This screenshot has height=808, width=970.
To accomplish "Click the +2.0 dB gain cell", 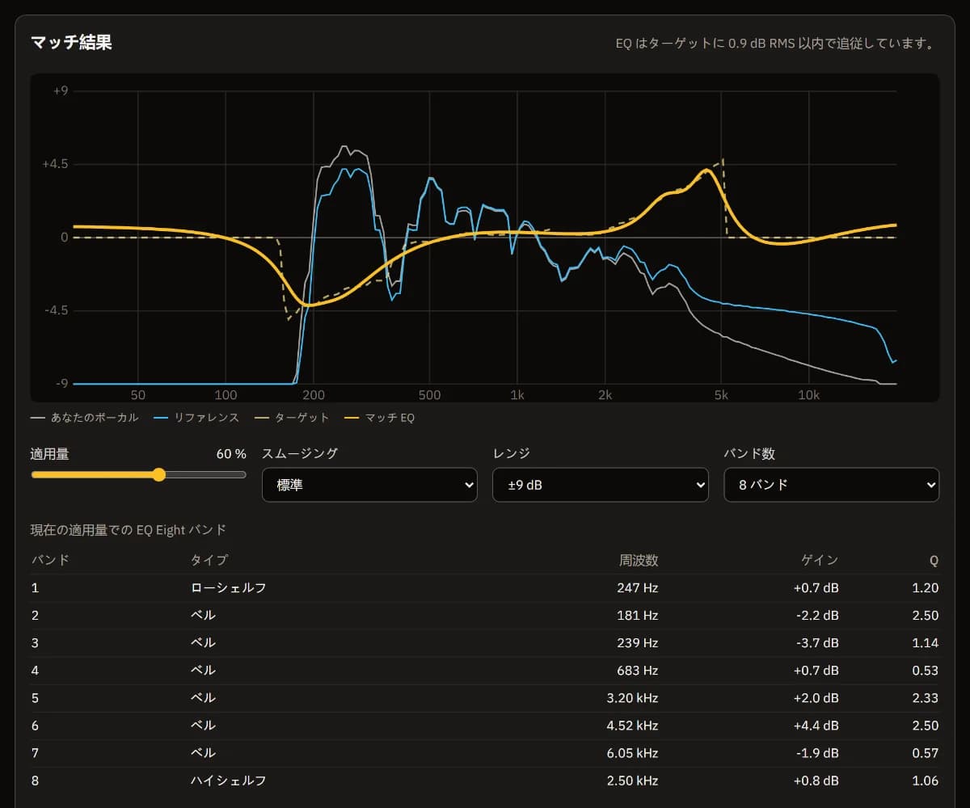I will click(816, 697).
